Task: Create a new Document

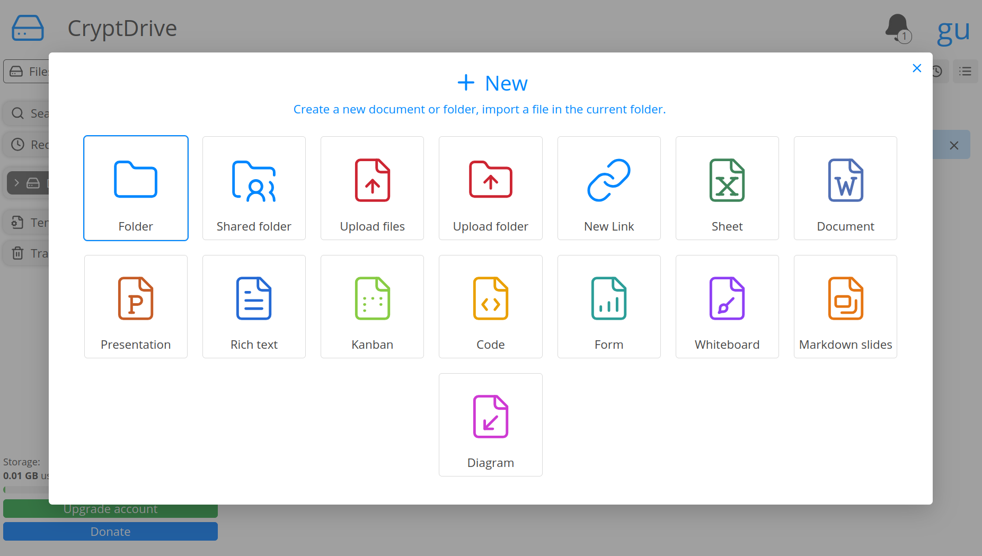Action: [x=845, y=188]
